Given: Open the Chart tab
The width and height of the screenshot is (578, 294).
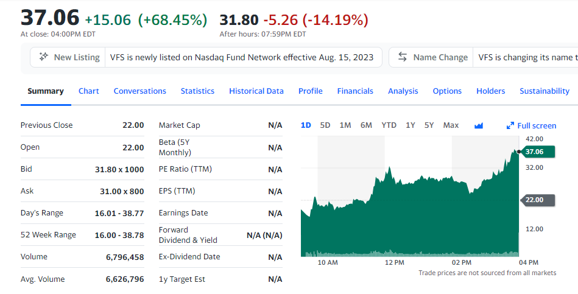Looking at the screenshot, I should coord(88,91).
